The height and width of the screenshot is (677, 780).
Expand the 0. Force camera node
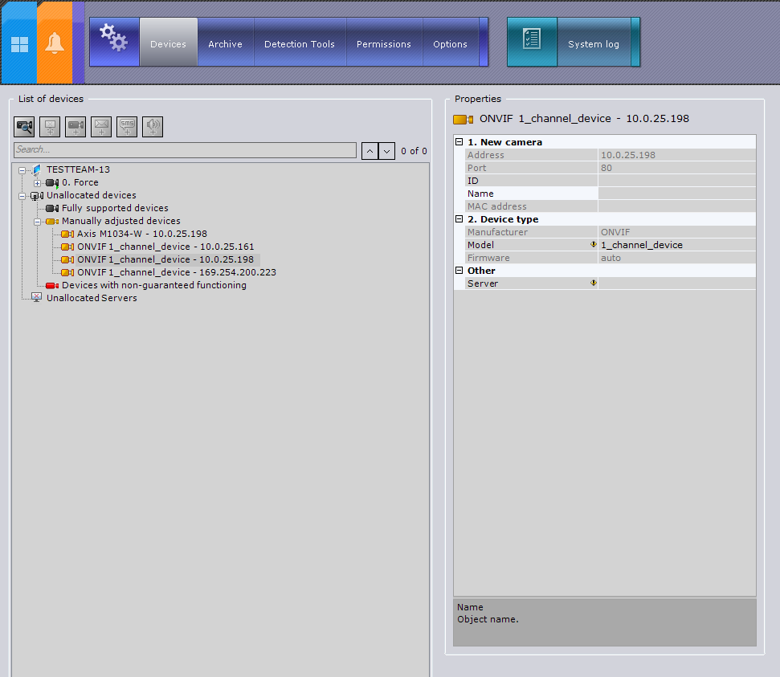[x=37, y=183]
